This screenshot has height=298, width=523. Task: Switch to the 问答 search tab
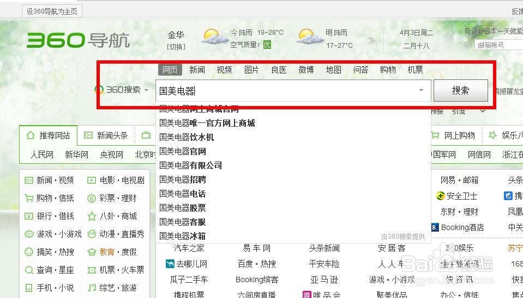tap(360, 70)
